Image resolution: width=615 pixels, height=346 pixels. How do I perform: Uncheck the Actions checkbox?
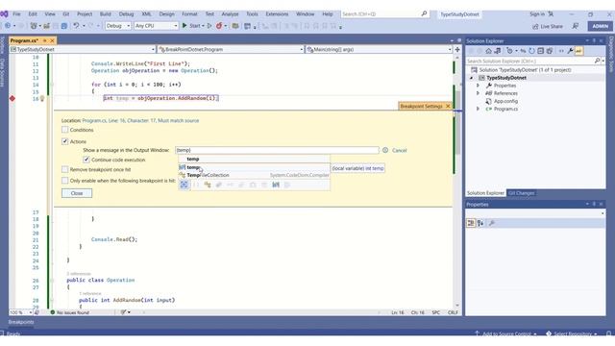(65, 141)
